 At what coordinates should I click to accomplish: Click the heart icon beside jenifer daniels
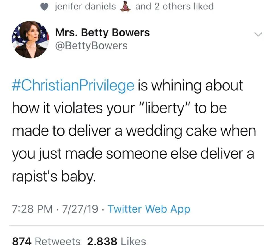coord(44,7)
